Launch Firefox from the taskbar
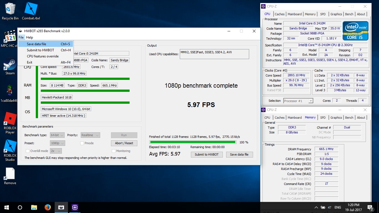The image size is (379, 213). (47, 207)
